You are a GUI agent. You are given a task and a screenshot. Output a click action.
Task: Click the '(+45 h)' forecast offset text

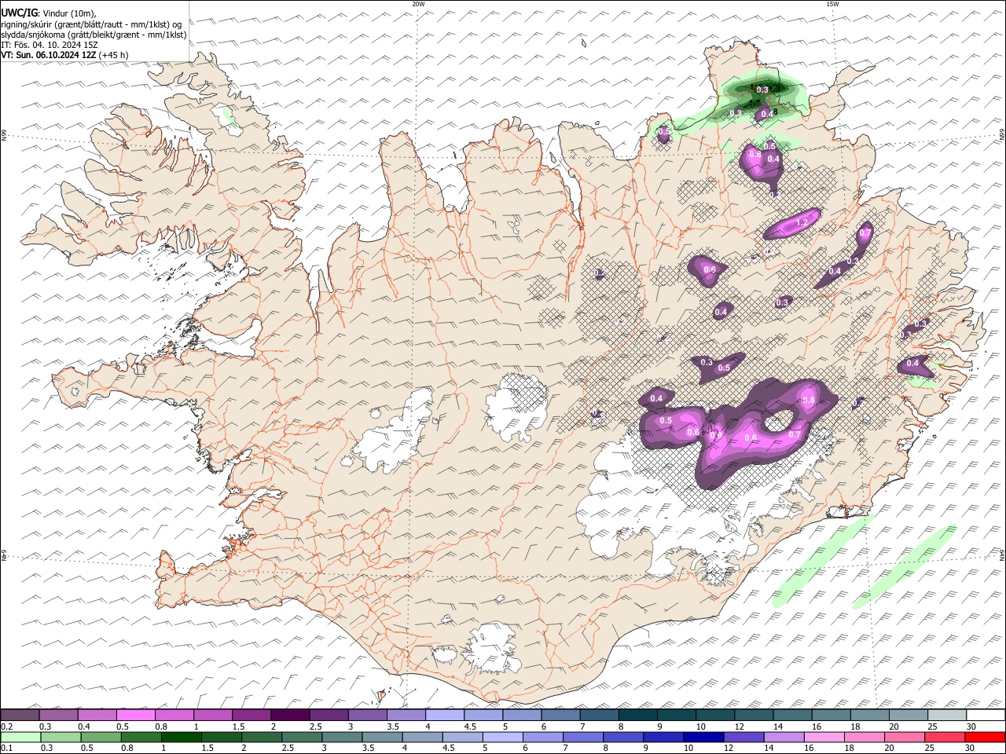pyautogui.click(x=113, y=55)
